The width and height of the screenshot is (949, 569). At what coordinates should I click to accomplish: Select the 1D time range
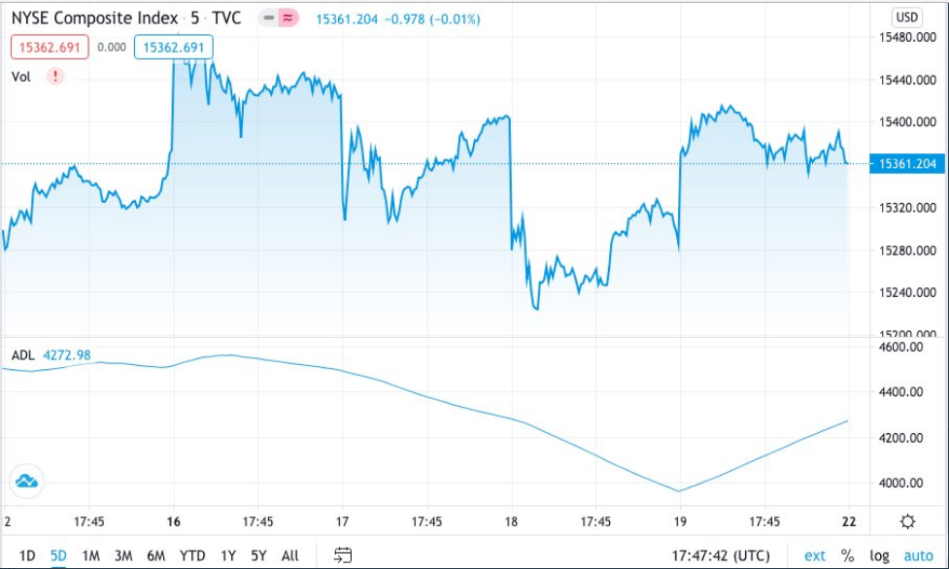coord(27,555)
